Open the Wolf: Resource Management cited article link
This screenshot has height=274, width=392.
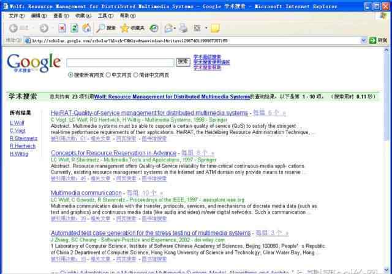pos(172,97)
